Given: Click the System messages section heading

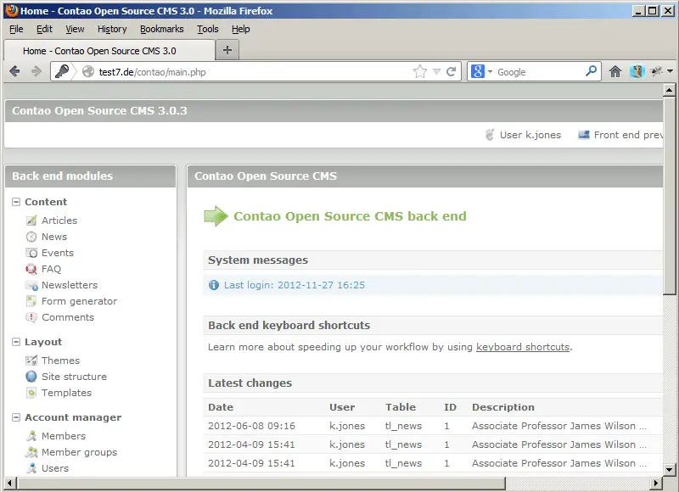Looking at the screenshot, I should [258, 260].
